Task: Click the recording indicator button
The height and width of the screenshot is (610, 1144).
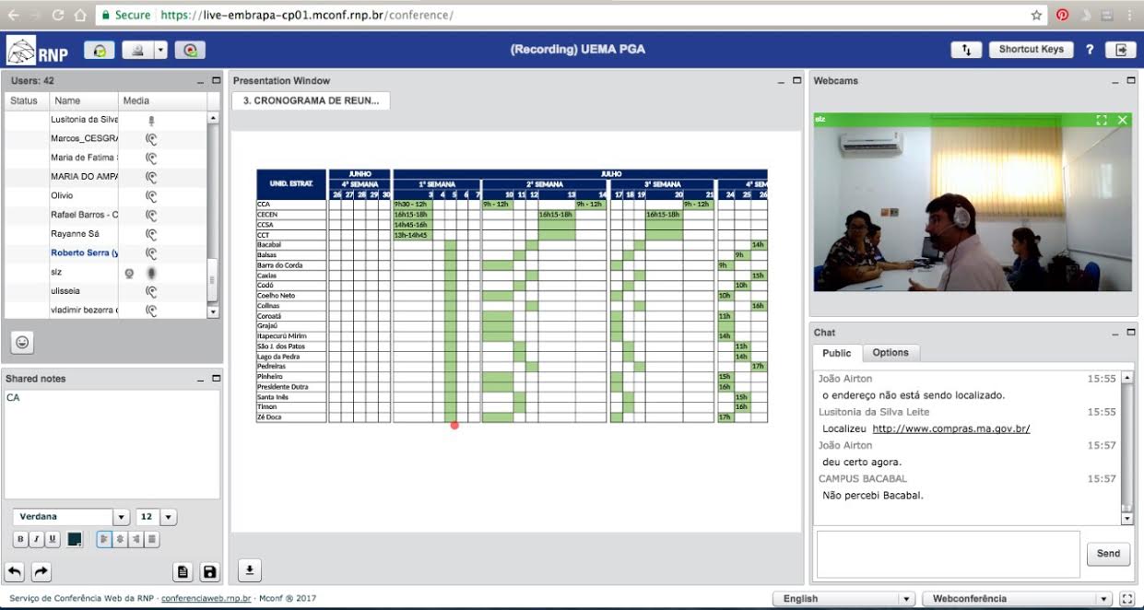Action: pos(190,51)
